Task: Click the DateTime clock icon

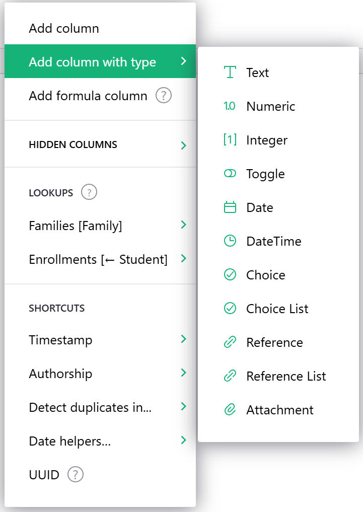Action: click(230, 241)
